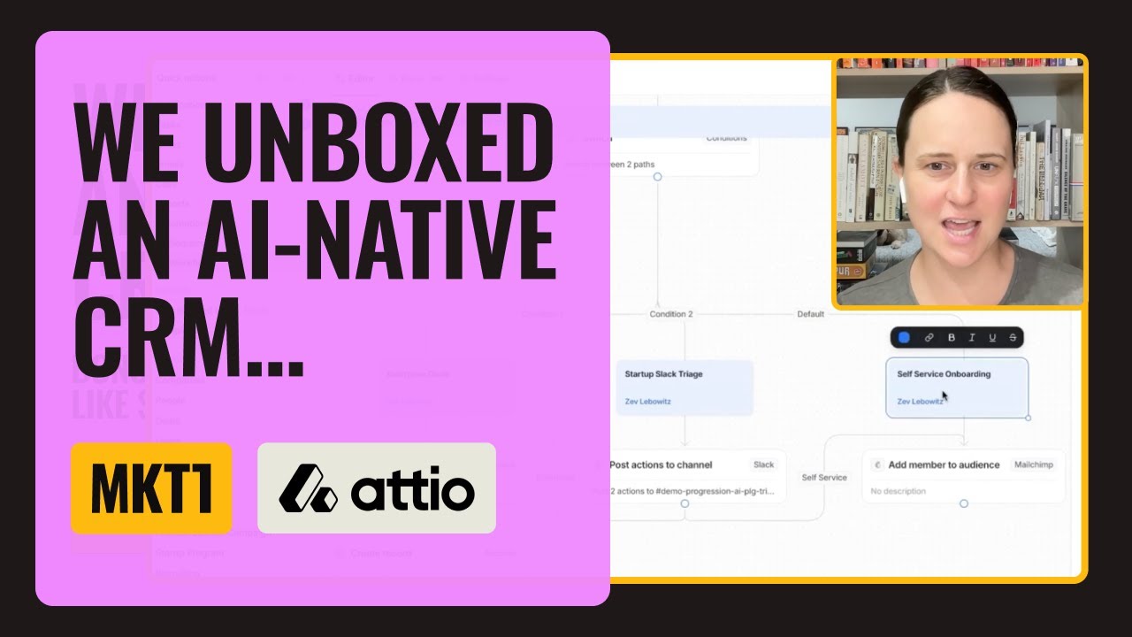Image resolution: width=1132 pixels, height=637 pixels.
Task: Click the presenter webcam thumbnail
Action: pyautogui.click(x=960, y=181)
